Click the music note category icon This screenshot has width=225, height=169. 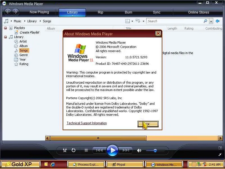[x=6, y=21]
